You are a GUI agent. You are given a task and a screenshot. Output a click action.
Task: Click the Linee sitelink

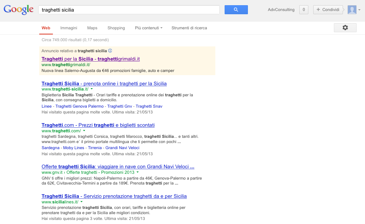[46, 106]
